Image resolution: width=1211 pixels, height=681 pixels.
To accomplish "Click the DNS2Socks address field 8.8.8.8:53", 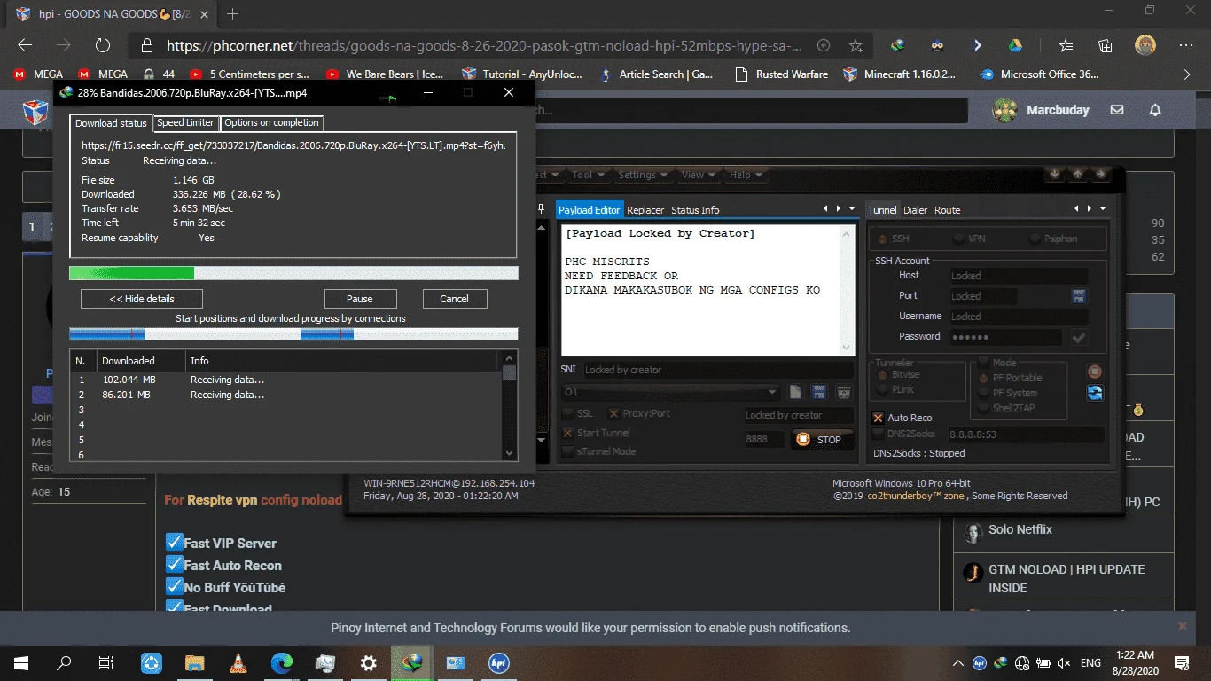I will click(1025, 434).
